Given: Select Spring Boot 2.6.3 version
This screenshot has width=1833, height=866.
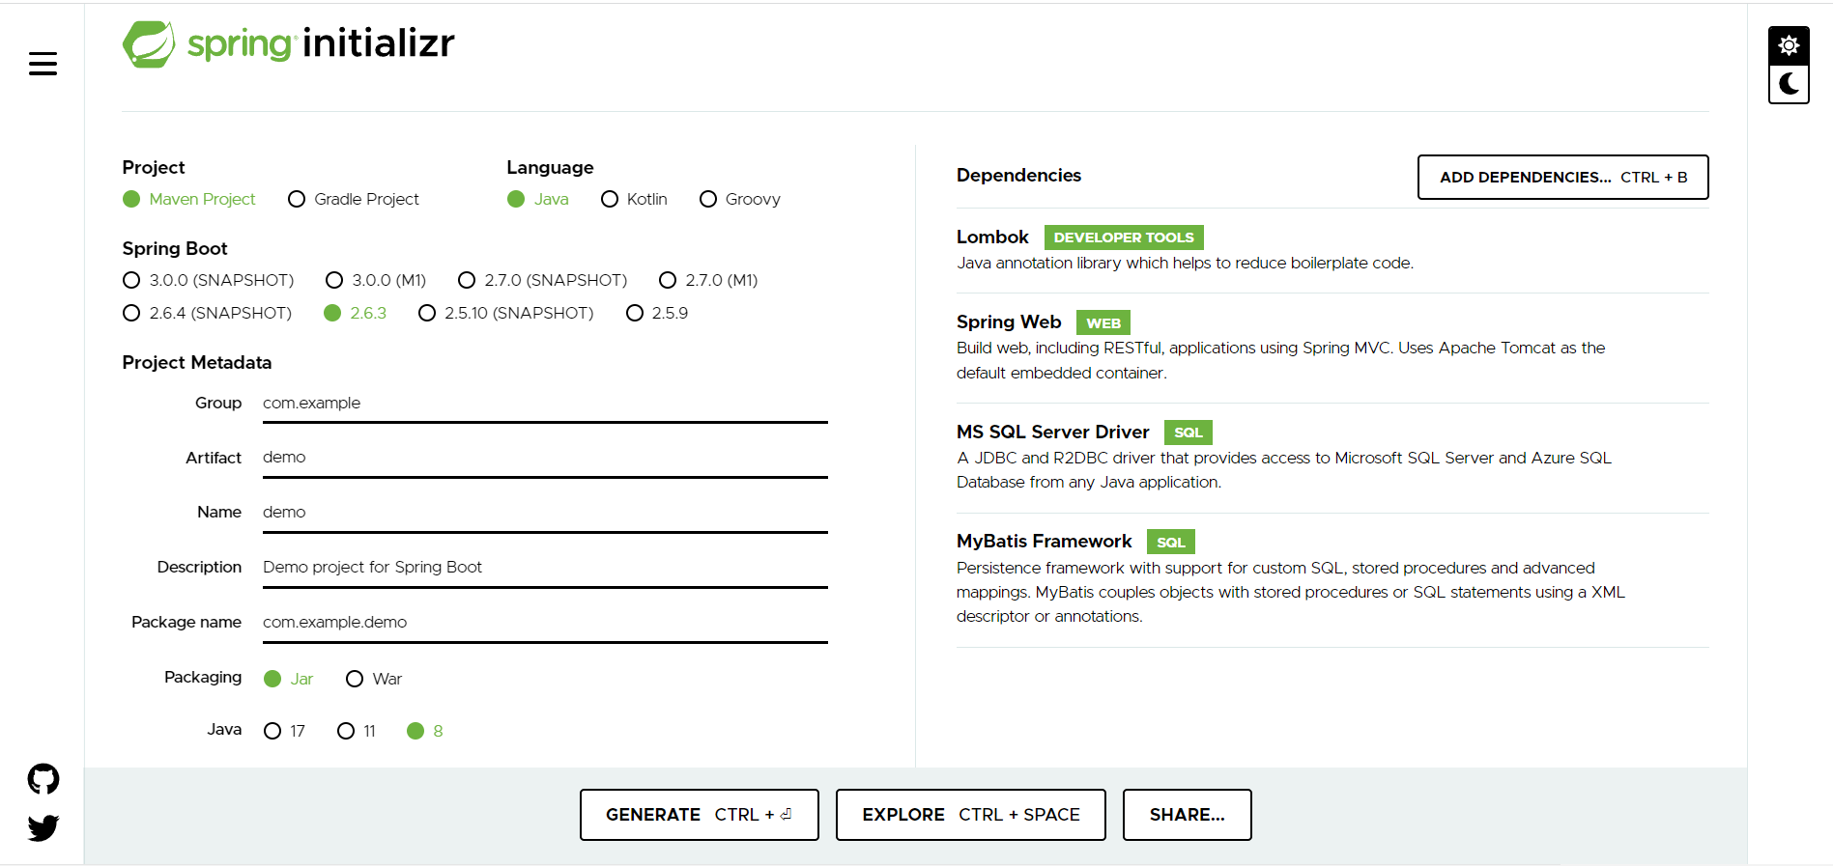Looking at the screenshot, I should (356, 313).
